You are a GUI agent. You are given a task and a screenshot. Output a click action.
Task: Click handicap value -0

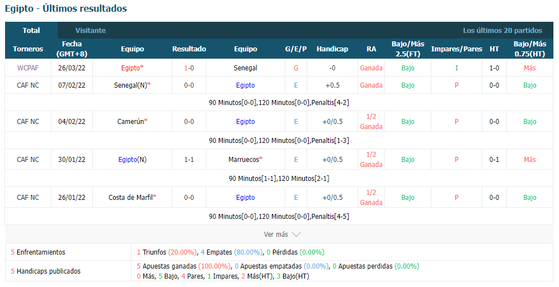(x=332, y=68)
